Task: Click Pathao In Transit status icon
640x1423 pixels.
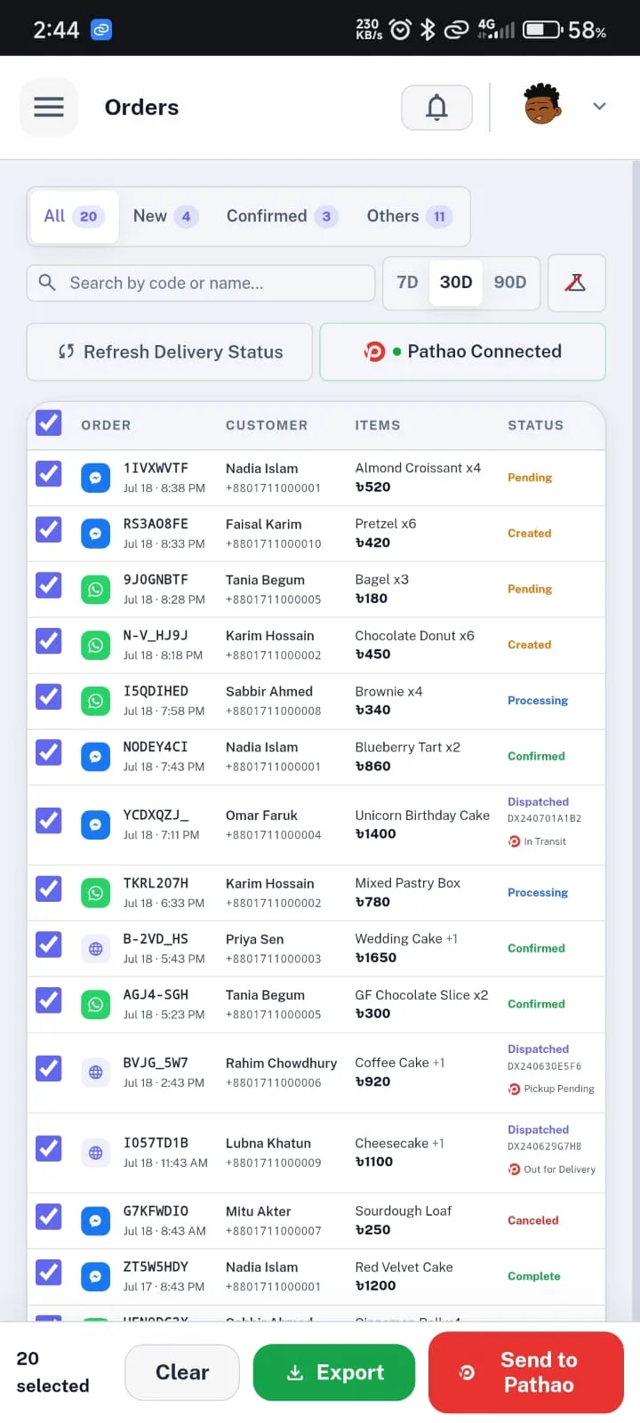Action: pos(514,841)
